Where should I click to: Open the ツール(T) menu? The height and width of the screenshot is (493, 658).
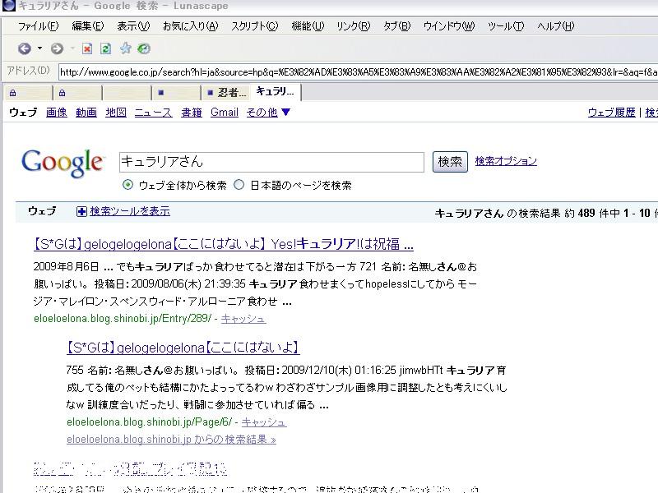(506, 26)
